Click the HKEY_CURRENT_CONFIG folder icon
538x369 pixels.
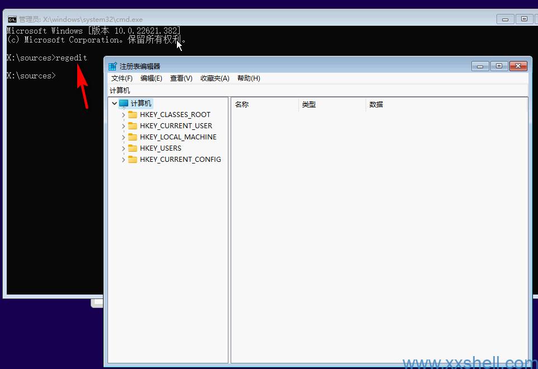pyautogui.click(x=133, y=160)
